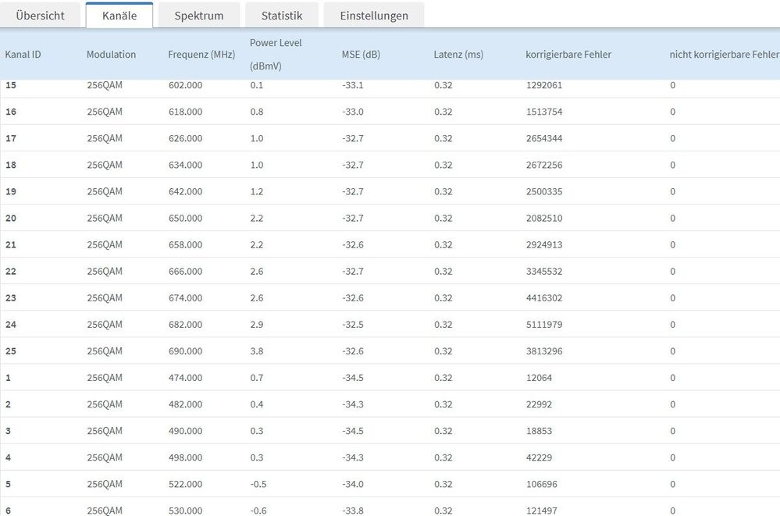Select channel ID 21 cell
This screenshot has height=516, width=780.
point(11,245)
